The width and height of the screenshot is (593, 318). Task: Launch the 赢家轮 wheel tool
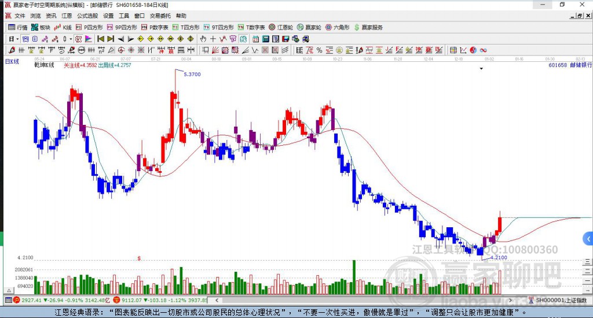(x=309, y=27)
